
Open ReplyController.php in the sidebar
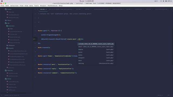(x=15, y=43)
